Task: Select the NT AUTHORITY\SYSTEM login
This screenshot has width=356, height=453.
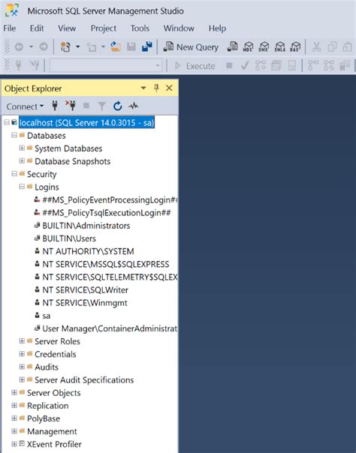Action: 88,251
